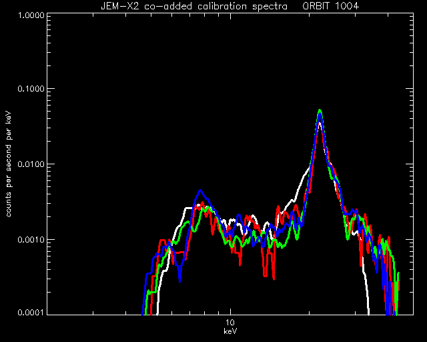Click the white curve's flat plateau on the left

189,208
